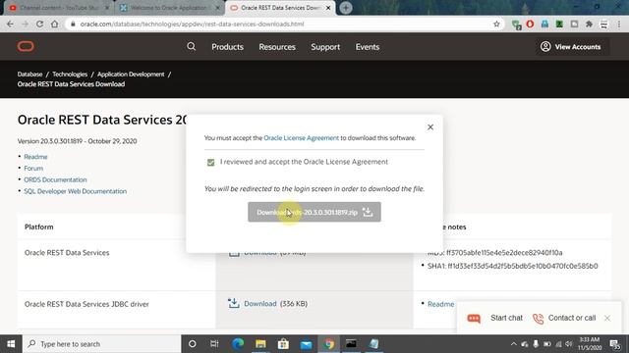Screen dimensions: 629x353
Task: Click the View Accounts user icon
Action: pos(545,46)
